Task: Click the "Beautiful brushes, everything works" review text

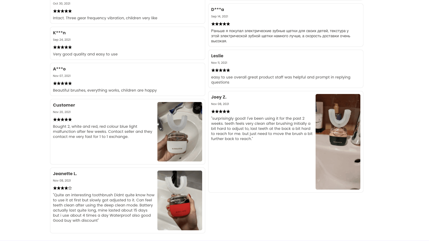Action: 105,90
